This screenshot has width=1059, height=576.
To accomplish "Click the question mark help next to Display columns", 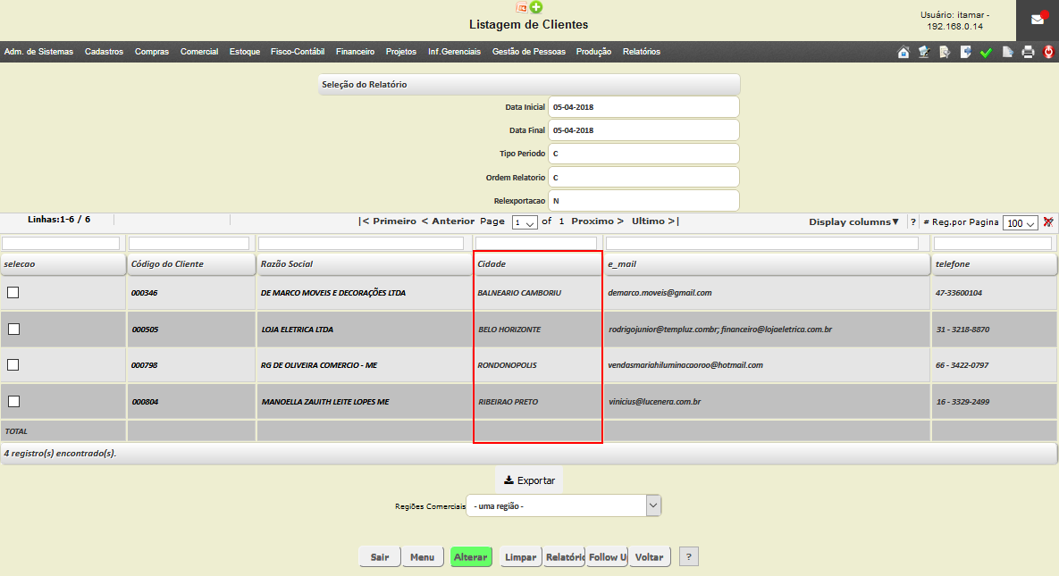I will (x=913, y=222).
